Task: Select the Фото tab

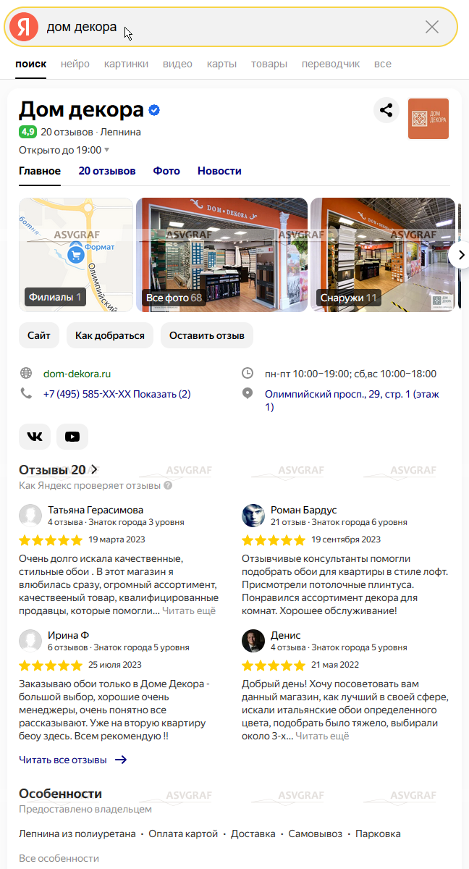Action: (166, 171)
